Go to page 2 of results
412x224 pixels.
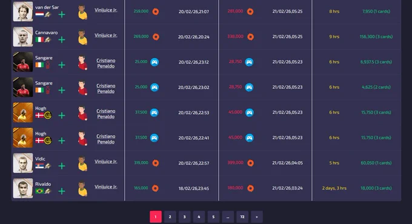tap(170, 217)
